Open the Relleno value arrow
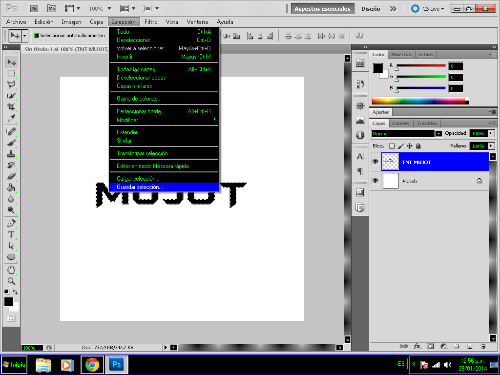 click(491, 146)
